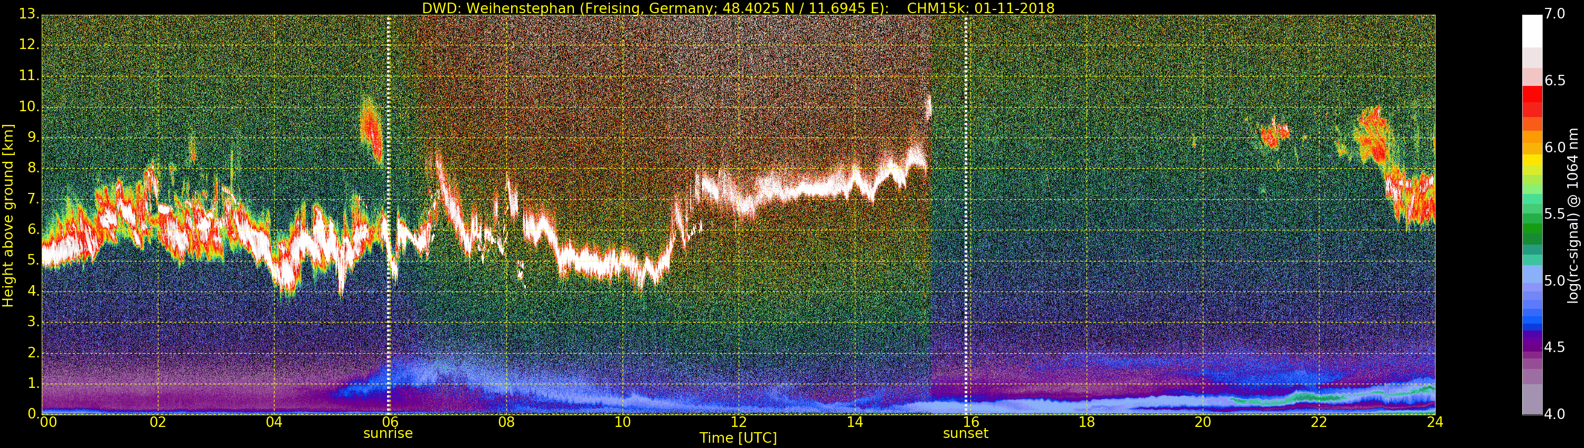Select the white dotted sunset line in the plot

(x=966, y=215)
